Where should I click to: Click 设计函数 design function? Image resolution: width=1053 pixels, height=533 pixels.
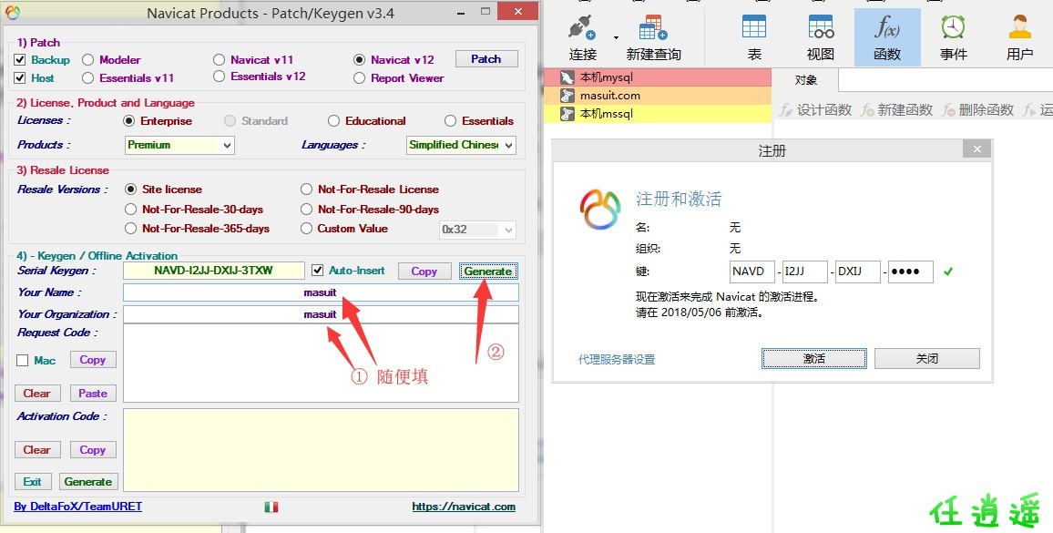click(816, 109)
